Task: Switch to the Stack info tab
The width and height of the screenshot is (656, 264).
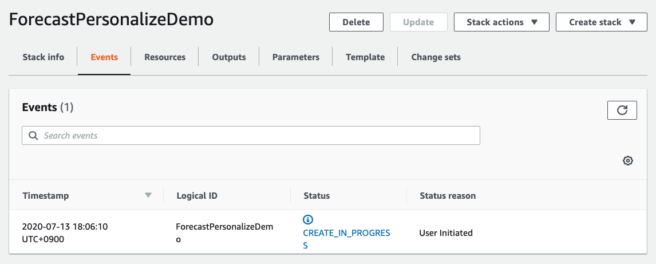Action: (x=44, y=57)
